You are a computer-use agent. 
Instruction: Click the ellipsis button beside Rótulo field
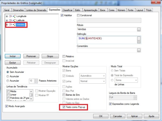[x=139, y=29]
